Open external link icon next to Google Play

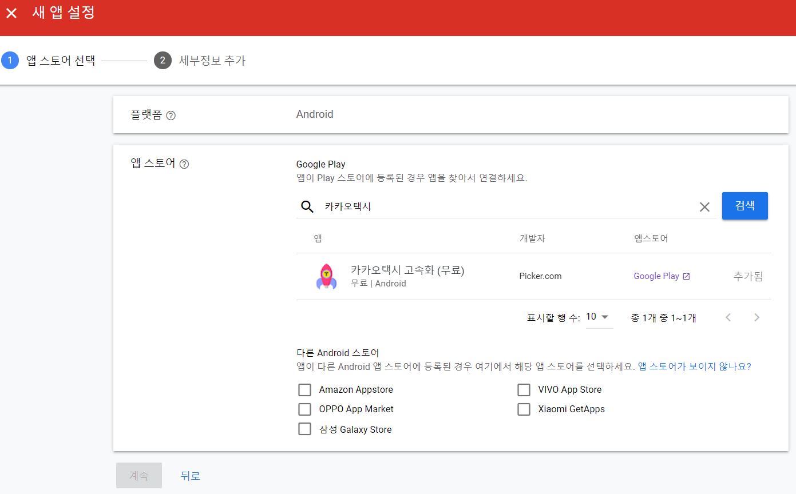[x=687, y=276]
